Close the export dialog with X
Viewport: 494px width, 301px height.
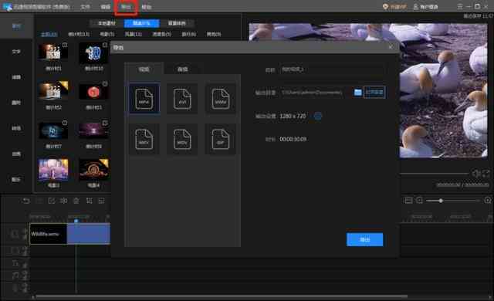pos(391,47)
